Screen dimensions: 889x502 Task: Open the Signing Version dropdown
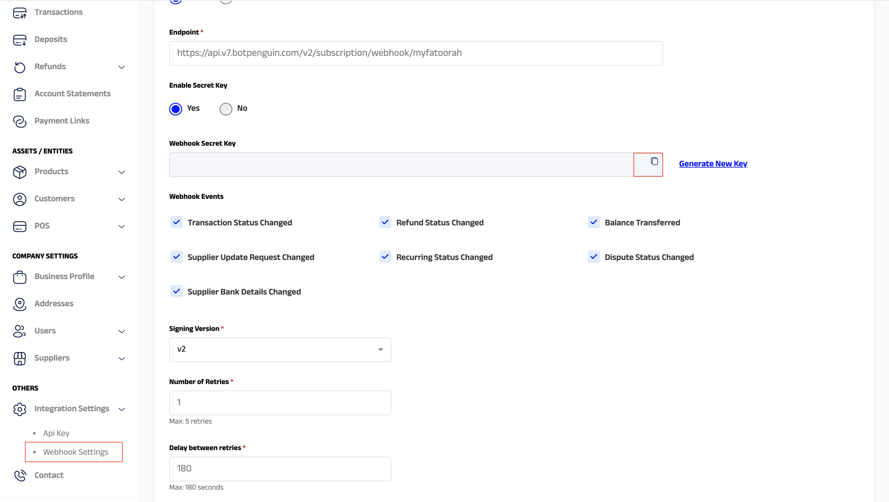(x=280, y=349)
